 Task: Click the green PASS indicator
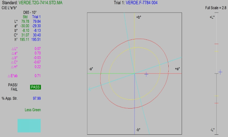tap(35, 87)
